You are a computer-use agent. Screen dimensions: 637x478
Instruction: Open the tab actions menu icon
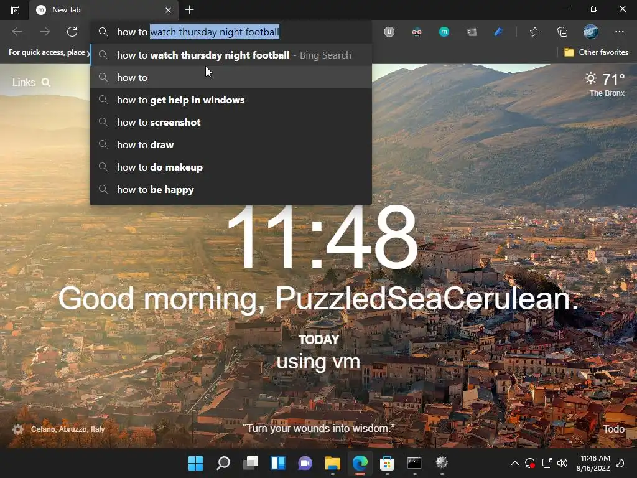15,10
